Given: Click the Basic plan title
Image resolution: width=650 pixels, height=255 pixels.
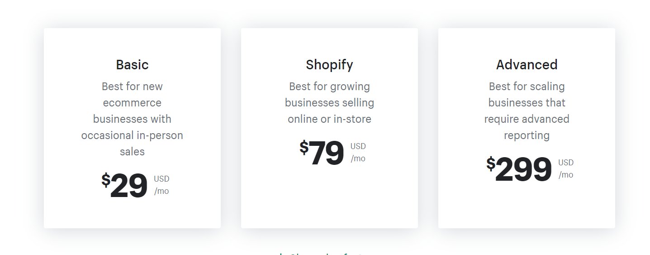Looking at the screenshot, I should pyautogui.click(x=132, y=65).
